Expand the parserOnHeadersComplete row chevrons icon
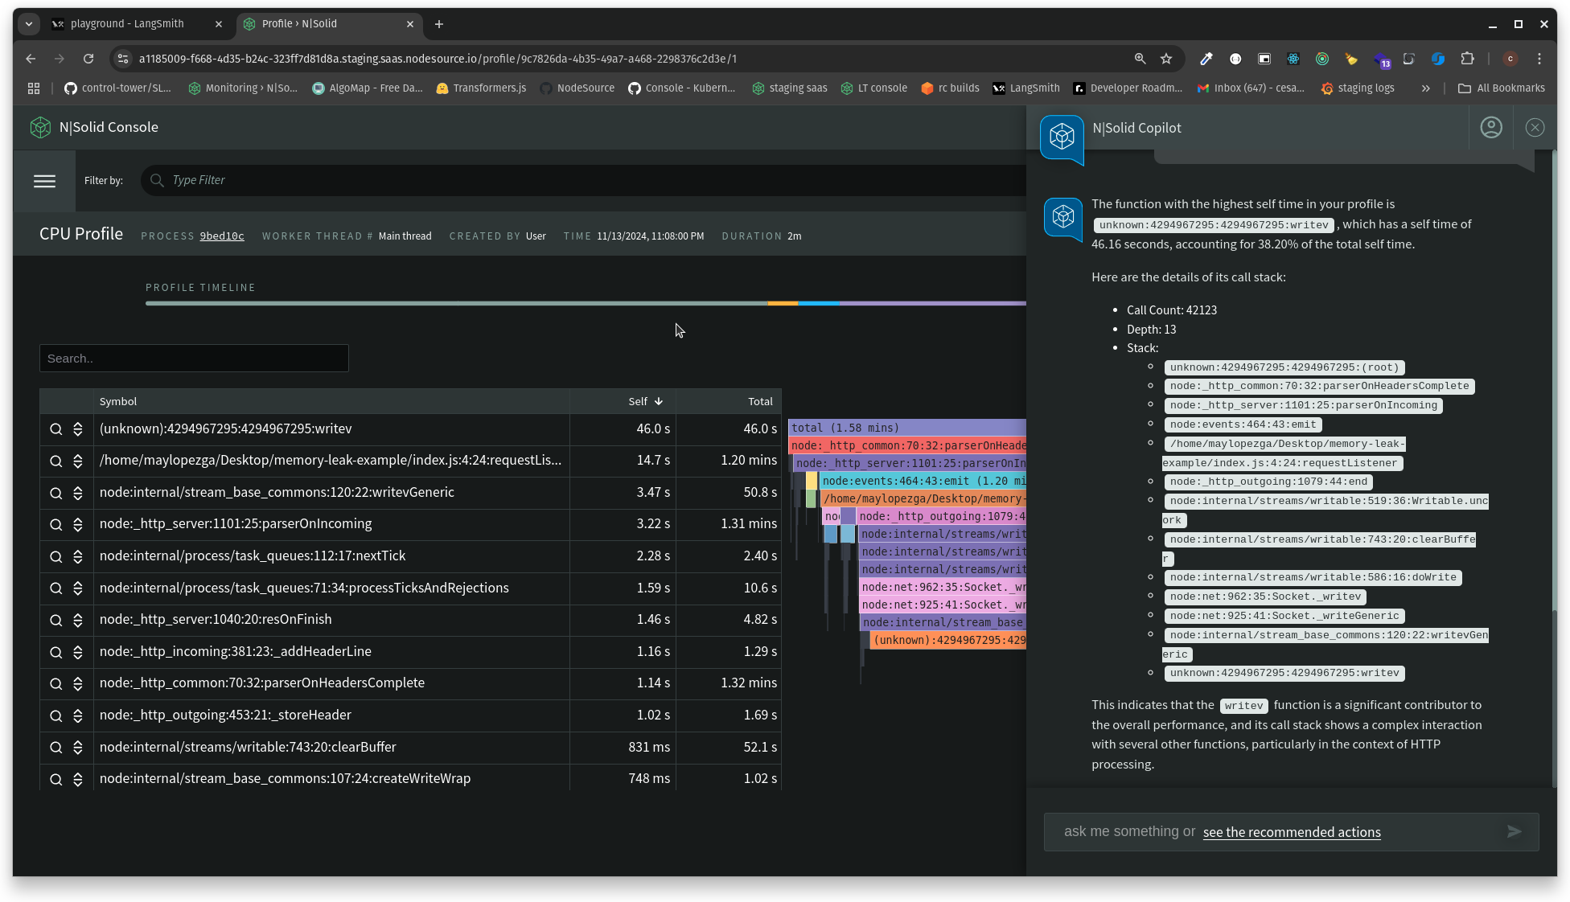 [78, 684]
